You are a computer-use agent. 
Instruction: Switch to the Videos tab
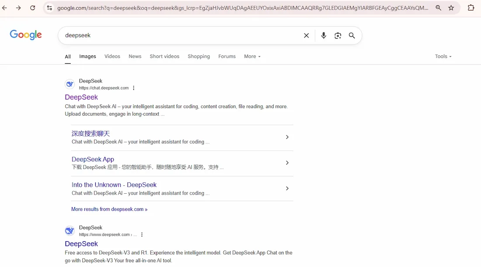click(112, 56)
